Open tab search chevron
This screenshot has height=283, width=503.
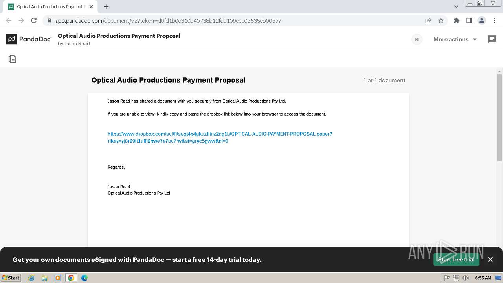coord(456,7)
